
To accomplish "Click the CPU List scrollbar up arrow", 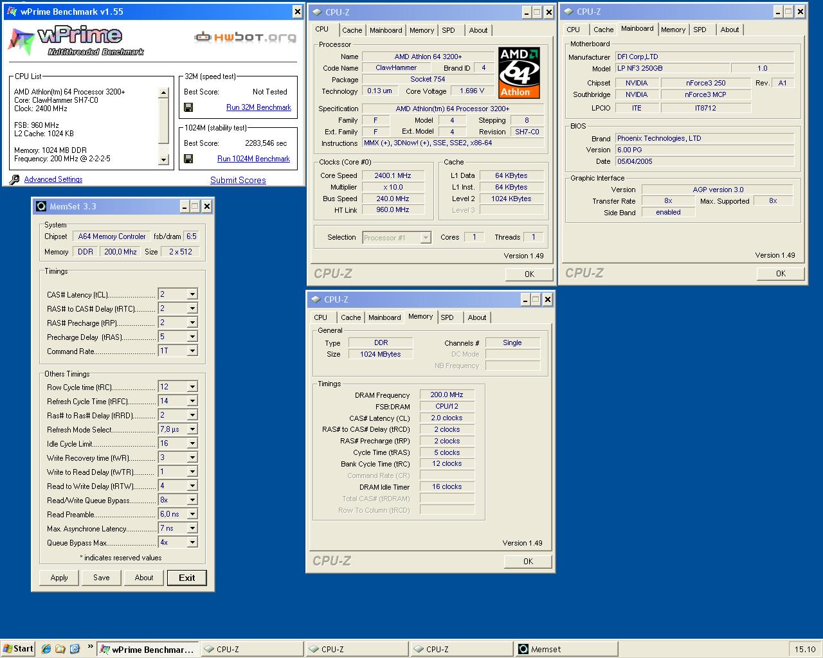I will 163,93.
